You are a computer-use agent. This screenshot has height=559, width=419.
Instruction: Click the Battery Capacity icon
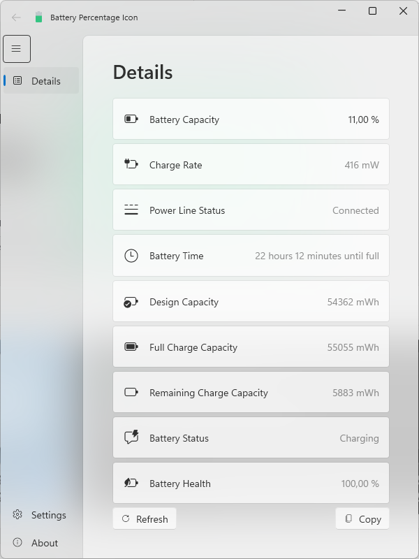pos(131,119)
